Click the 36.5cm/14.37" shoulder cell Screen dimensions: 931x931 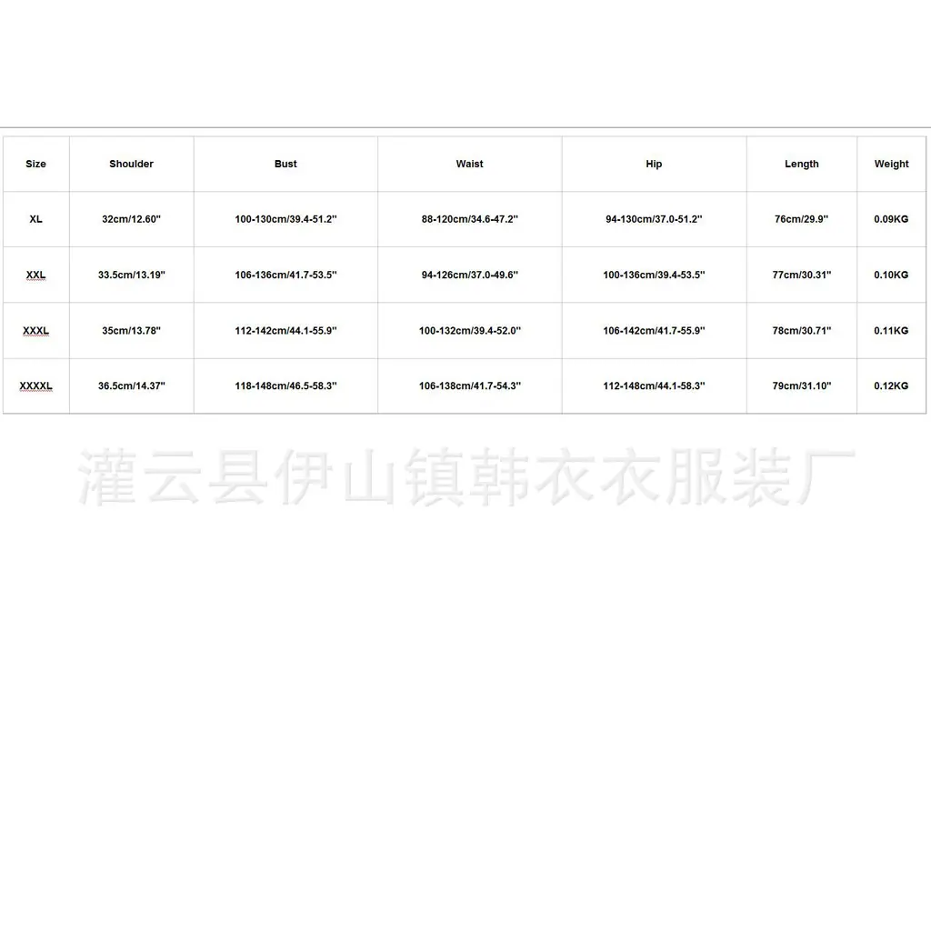(131, 385)
